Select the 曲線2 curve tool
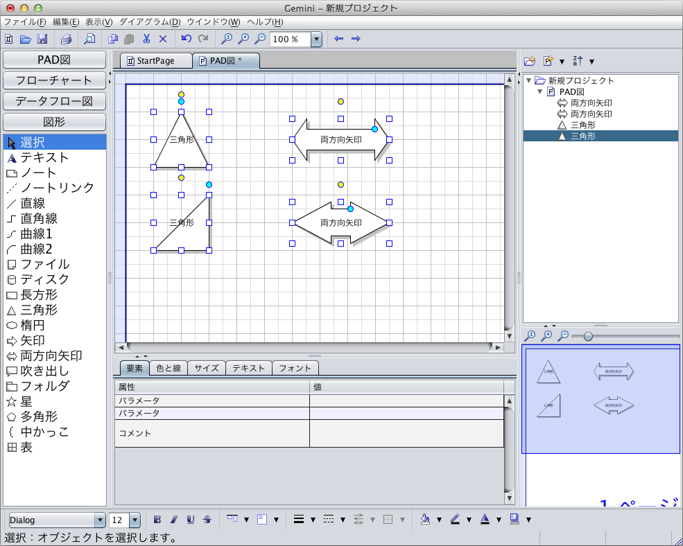Image resolution: width=683 pixels, height=546 pixels. [x=55, y=249]
